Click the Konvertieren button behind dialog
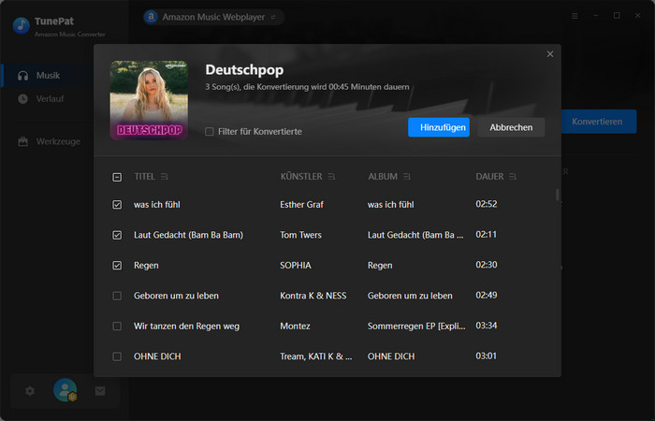Viewport: 655px width, 421px height. click(599, 122)
